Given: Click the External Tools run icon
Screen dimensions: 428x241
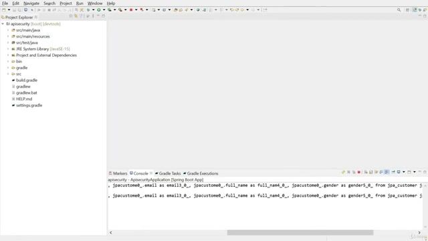Looking at the screenshot, I should click(120, 10).
